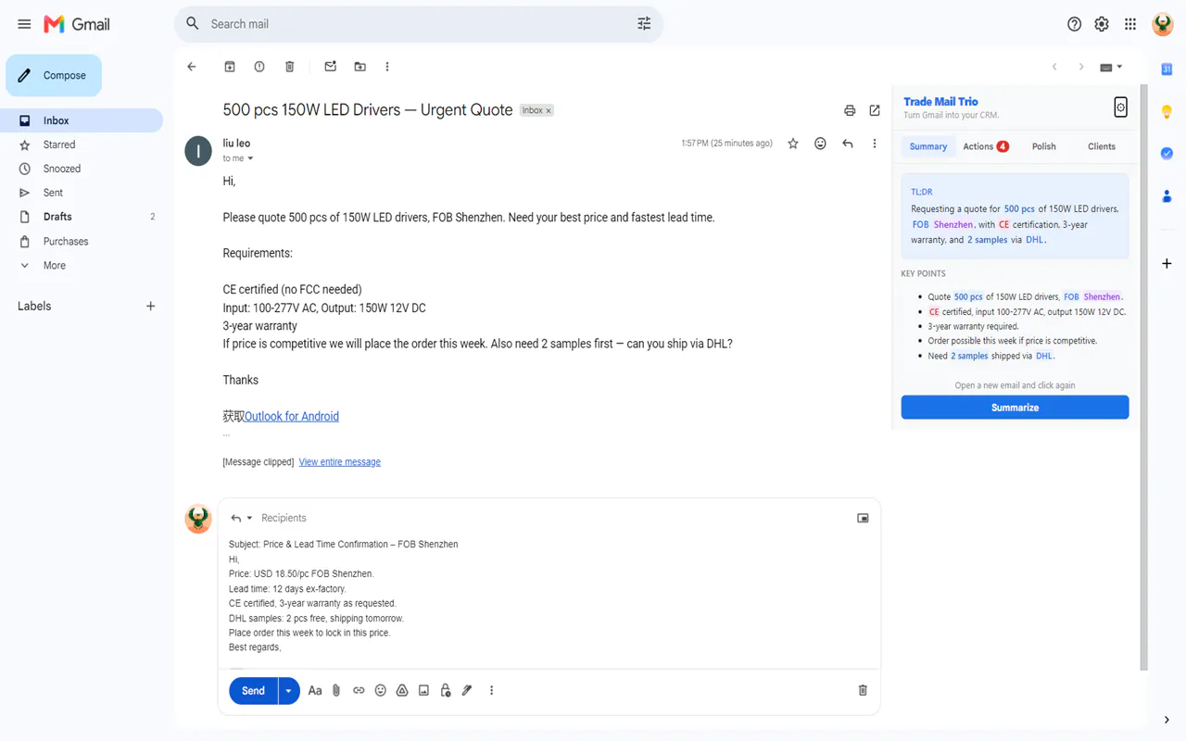
Task: Open Google account avatar menu
Action: pos(1163,24)
